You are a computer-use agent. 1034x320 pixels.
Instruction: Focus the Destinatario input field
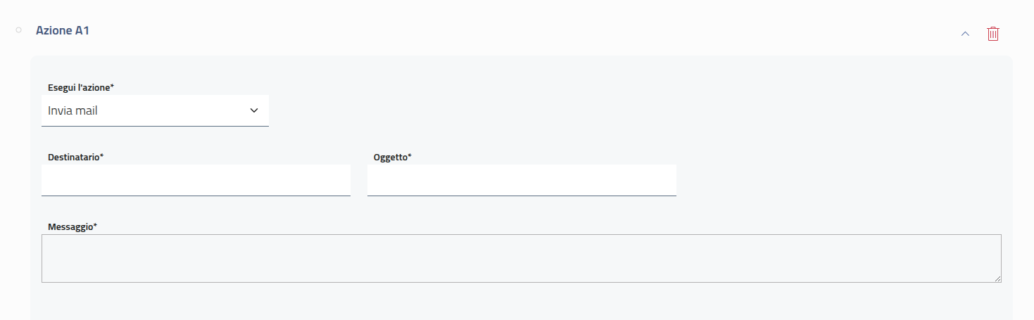196,180
